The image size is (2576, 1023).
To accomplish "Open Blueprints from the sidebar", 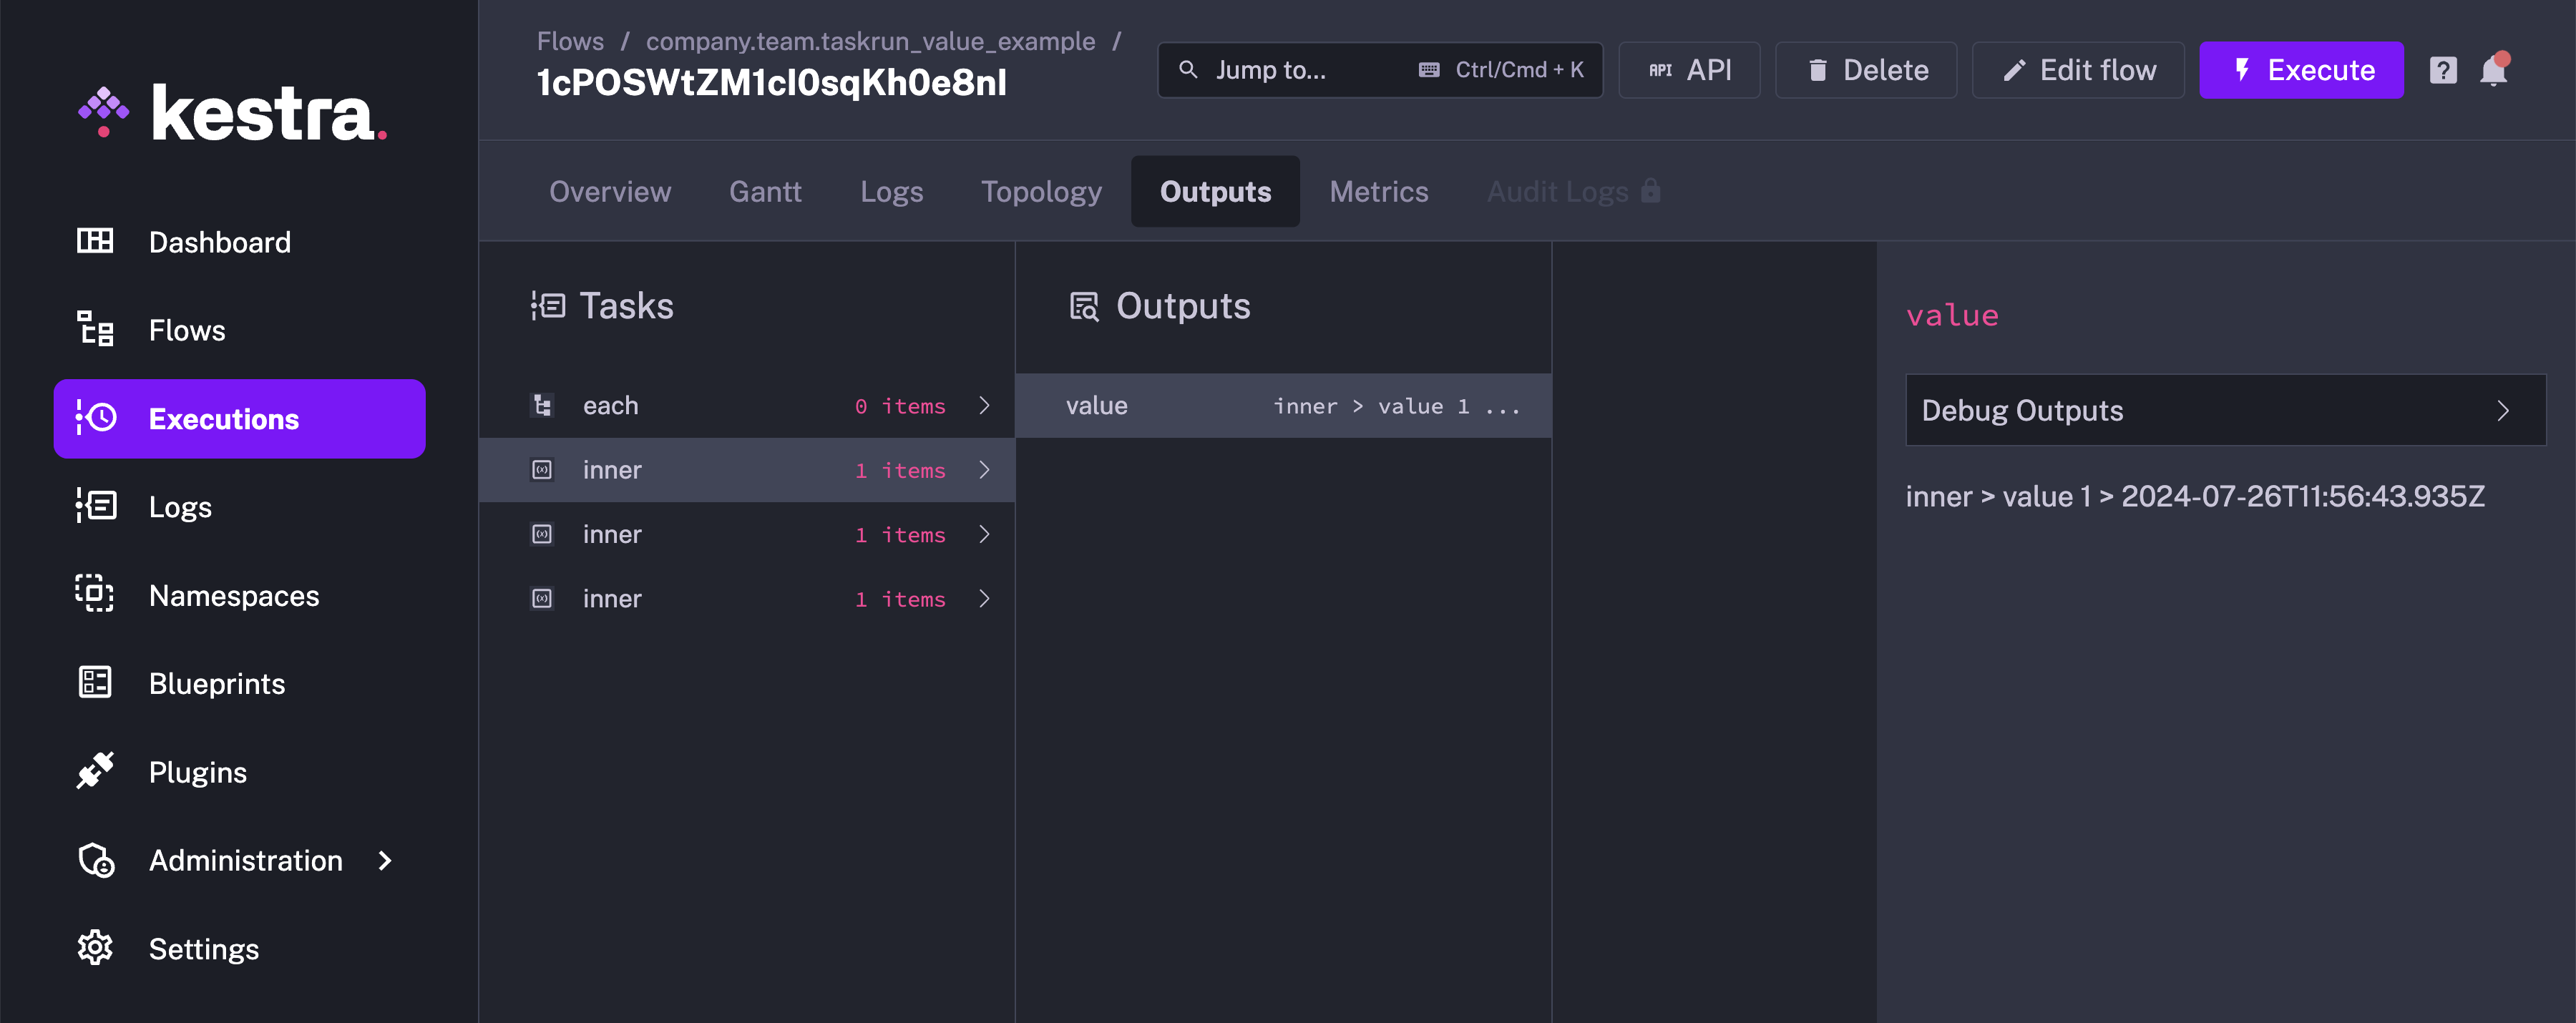I will (x=216, y=683).
